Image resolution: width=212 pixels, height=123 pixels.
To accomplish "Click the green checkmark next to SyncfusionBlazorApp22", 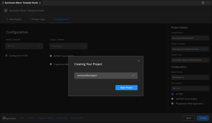I will 133,75.
